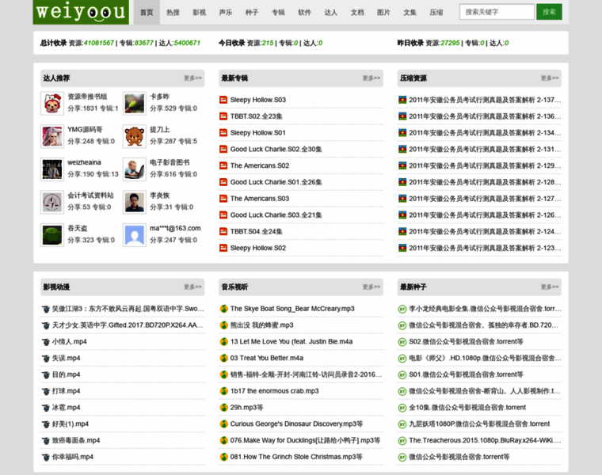Open the 声乐 navigation tab

pos(226,13)
